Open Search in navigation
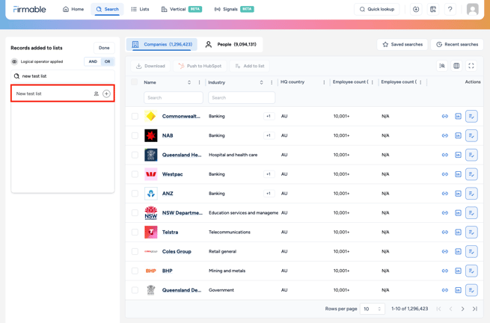This screenshot has height=323, width=490. click(x=107, y=10)
